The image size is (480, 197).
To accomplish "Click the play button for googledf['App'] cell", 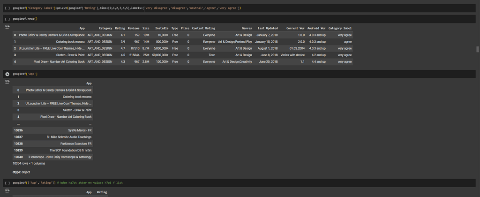I will [x=7, y=74].
